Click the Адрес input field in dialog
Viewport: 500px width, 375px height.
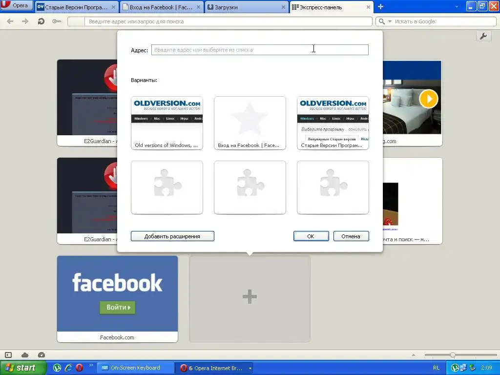pyautogui.click(x=260, y=50)
